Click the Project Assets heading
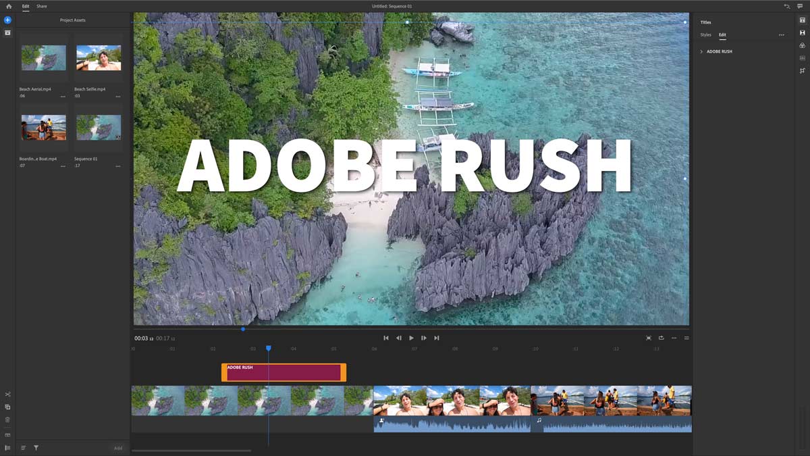The height and width of the screenshot is (456, 810). tap(73, 20)
